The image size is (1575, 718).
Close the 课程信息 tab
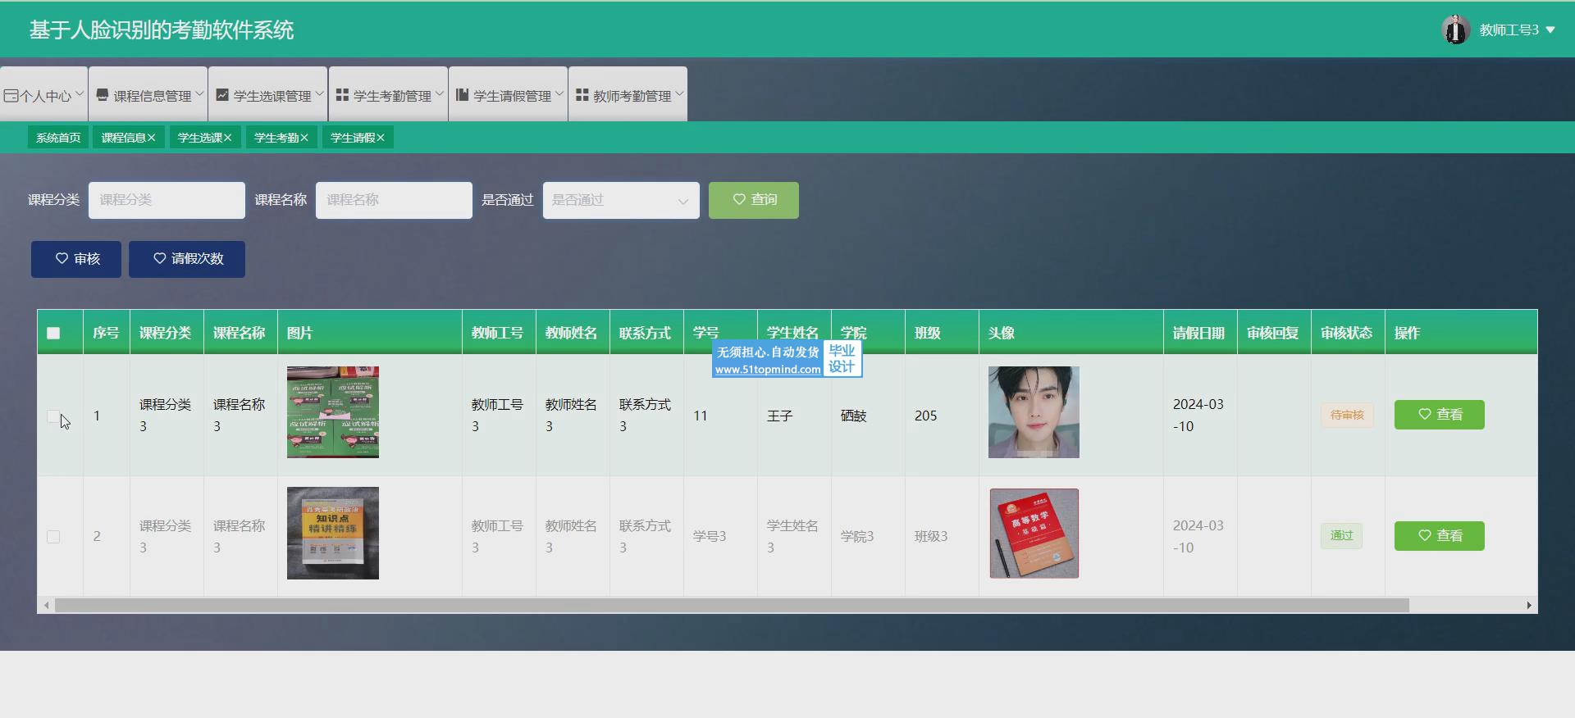click(151, 138)
